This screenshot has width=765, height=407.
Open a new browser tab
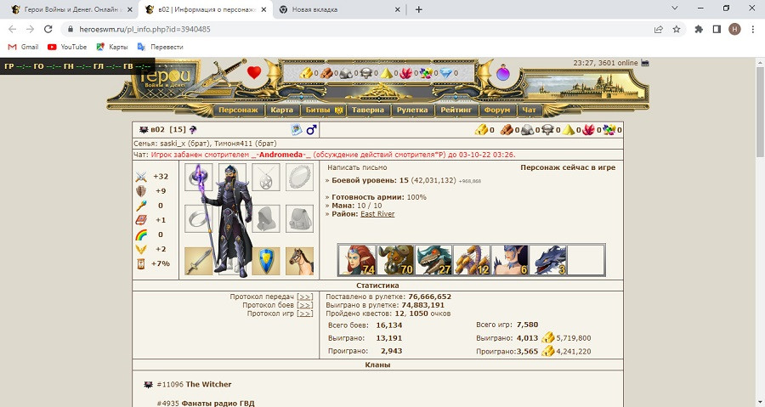click(418, 9)
